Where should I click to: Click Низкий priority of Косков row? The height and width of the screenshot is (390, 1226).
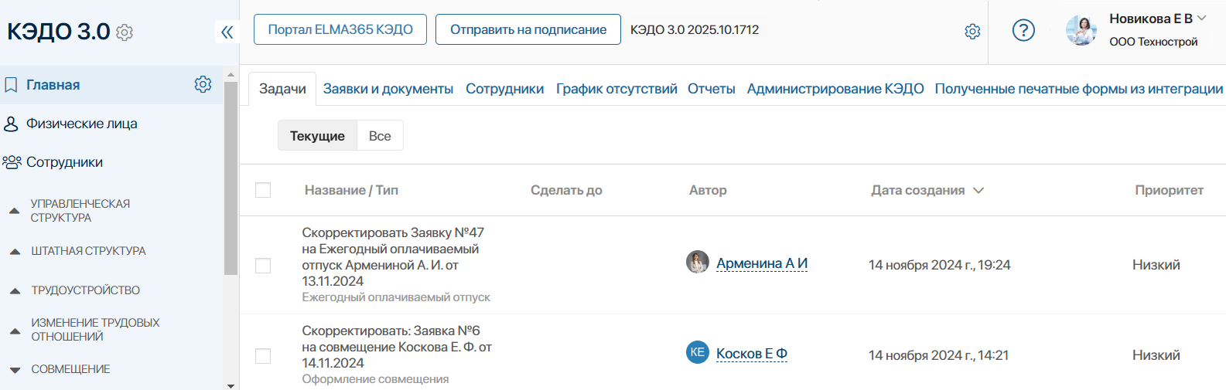(x=1156, y=355)
